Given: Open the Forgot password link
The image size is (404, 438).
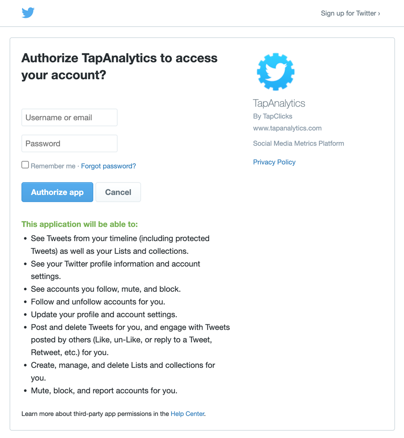Looking at the screenshot, I should click(109, 166).
